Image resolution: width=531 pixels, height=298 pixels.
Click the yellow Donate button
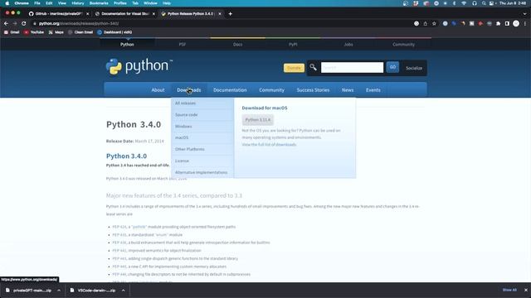[294, 68]
